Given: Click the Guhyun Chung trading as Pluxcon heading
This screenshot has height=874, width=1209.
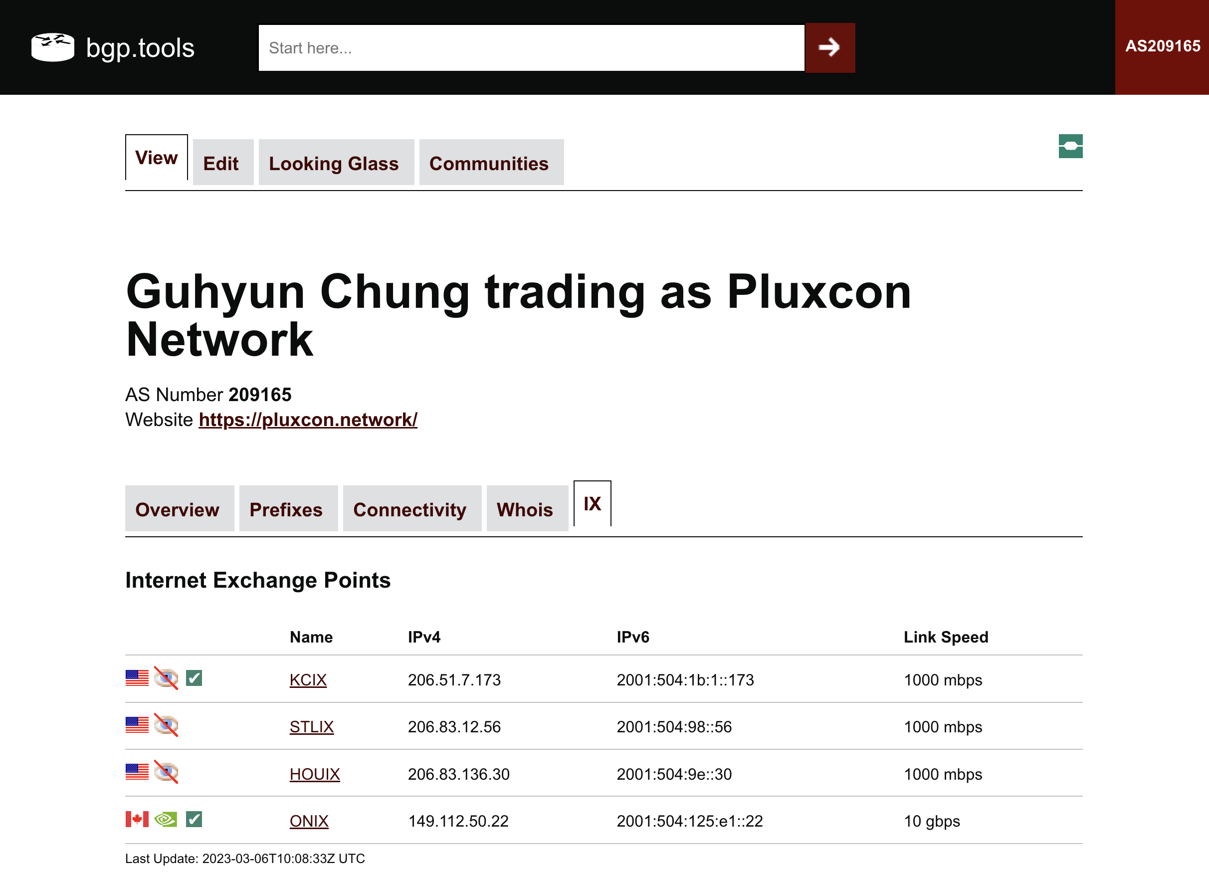Looking at the screenshot, I should click(519, 316).
